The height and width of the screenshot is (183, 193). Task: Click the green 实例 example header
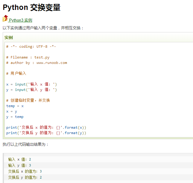point(9,38)
